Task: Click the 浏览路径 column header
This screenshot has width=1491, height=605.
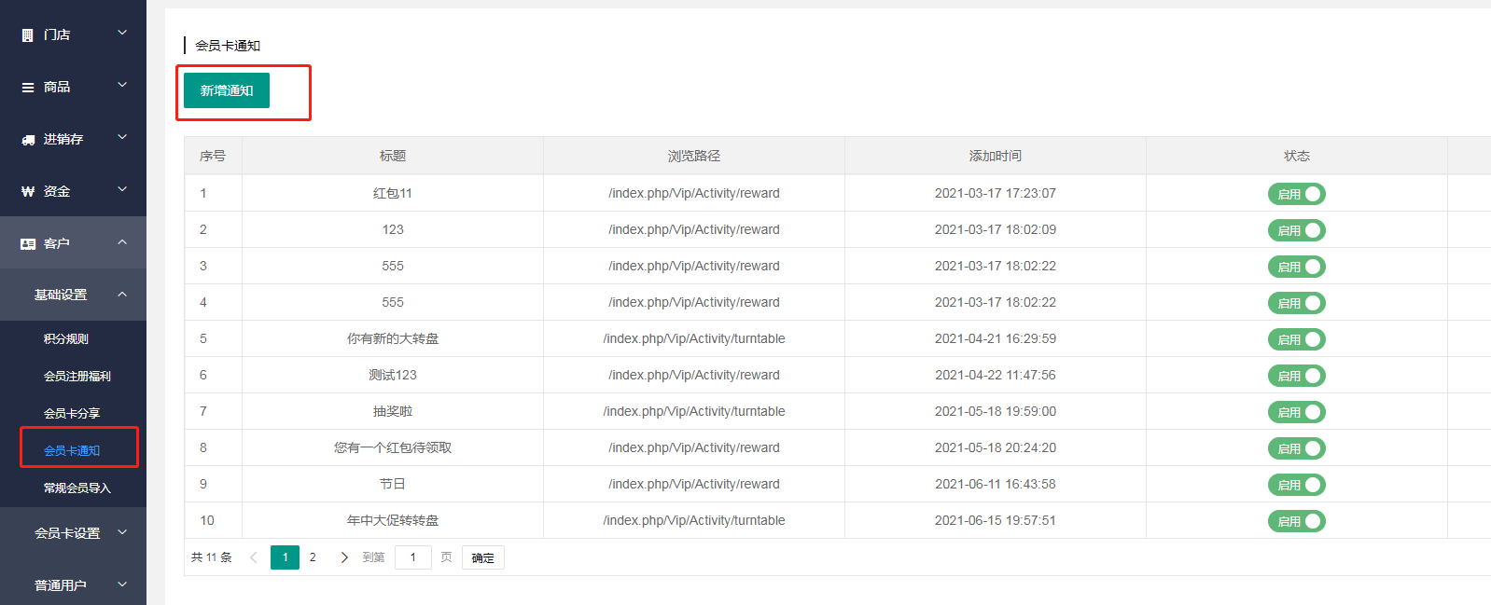Action: click(694, 156)
